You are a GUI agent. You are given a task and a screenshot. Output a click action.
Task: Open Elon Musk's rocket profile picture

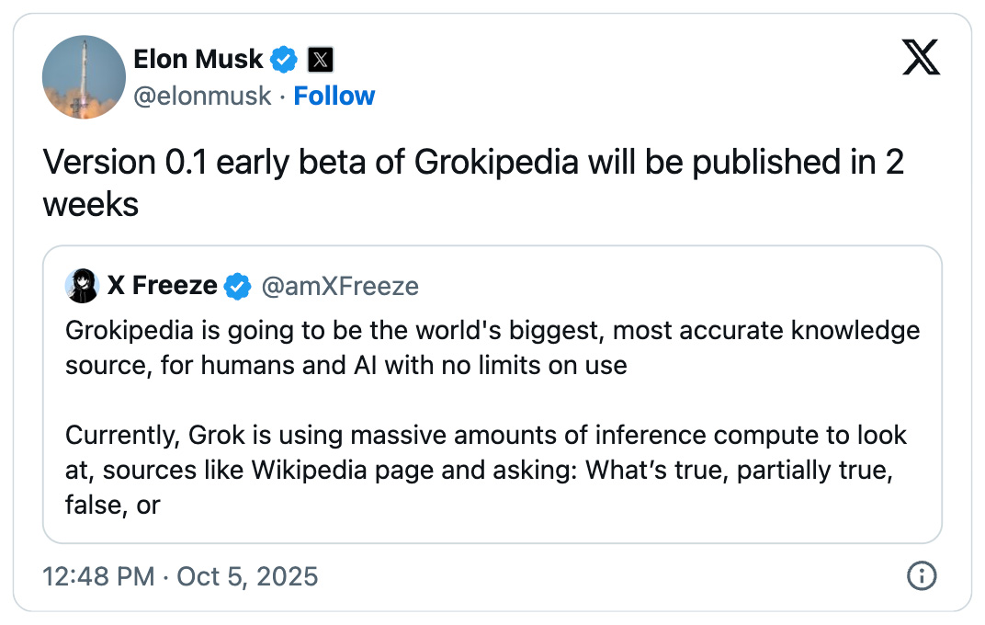(x=84, y=77)
